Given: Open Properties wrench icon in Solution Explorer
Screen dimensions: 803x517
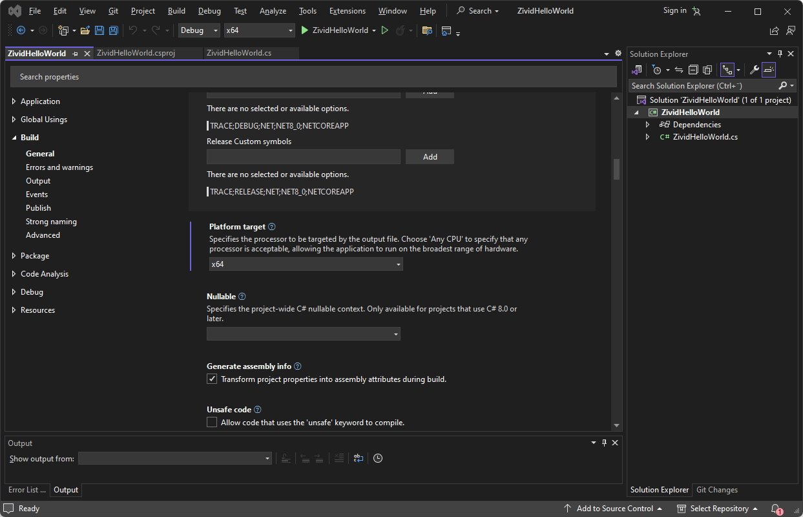Looking at the screenshot, I should coord(753,70).
